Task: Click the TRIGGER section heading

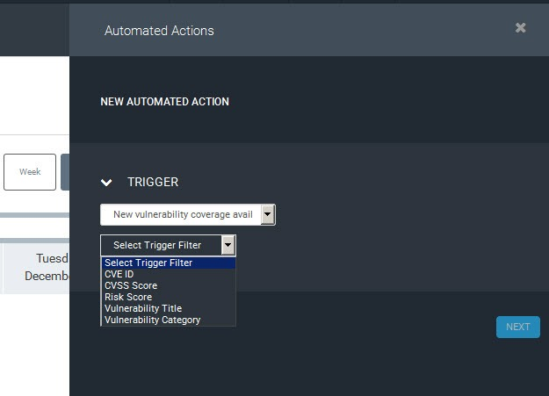Action: (x=153, y=183)
